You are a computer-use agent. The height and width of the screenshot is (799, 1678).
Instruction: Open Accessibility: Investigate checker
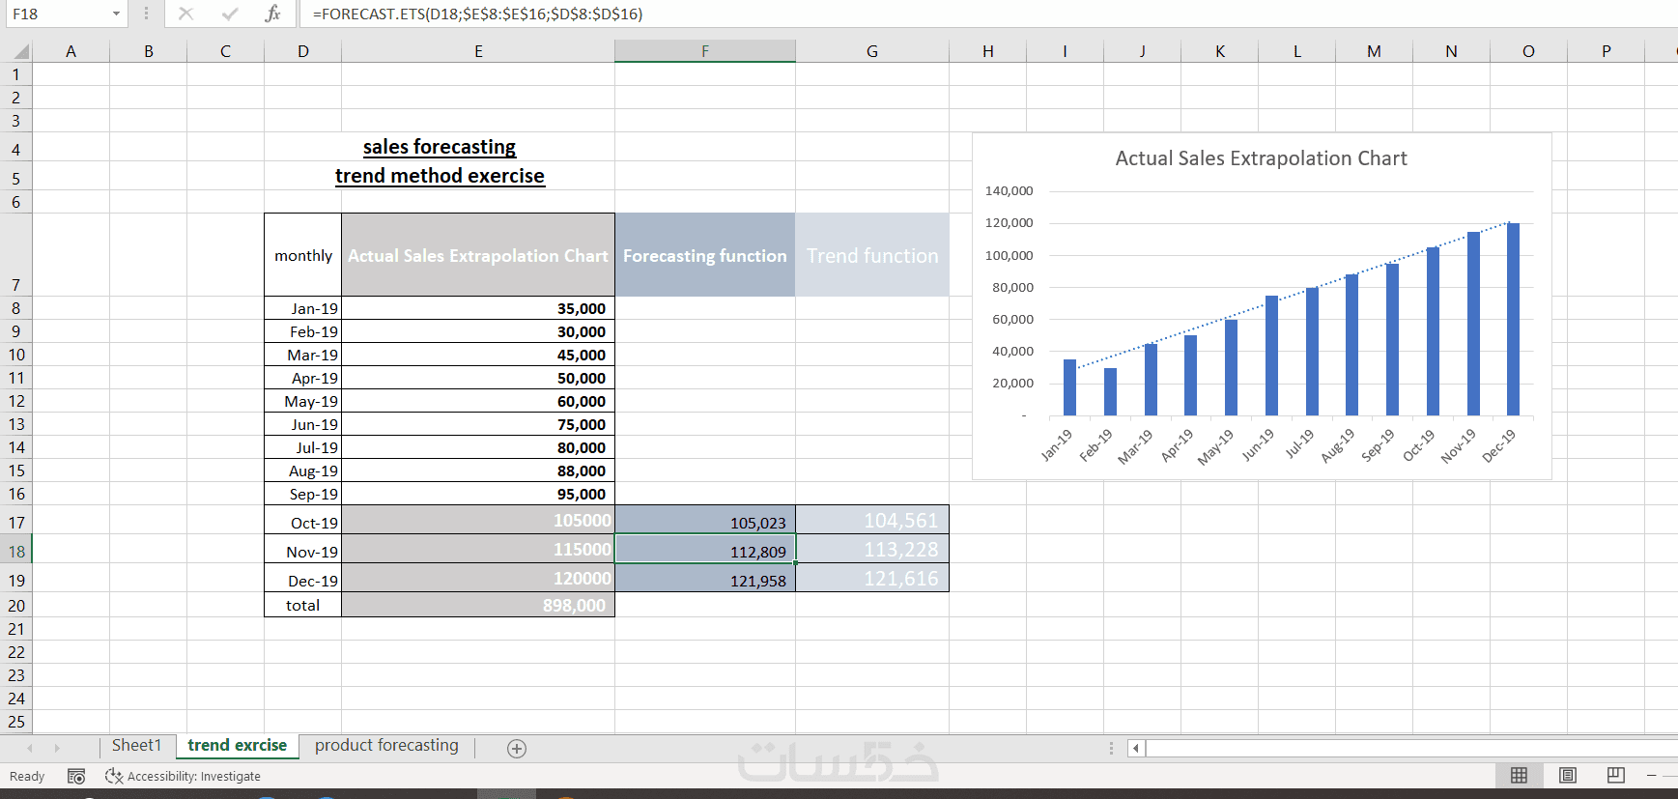pos(183,776)
